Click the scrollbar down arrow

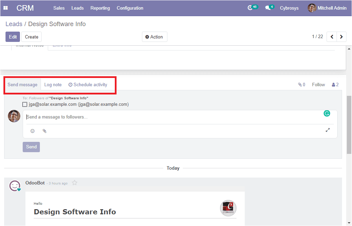tap(349, 223)
